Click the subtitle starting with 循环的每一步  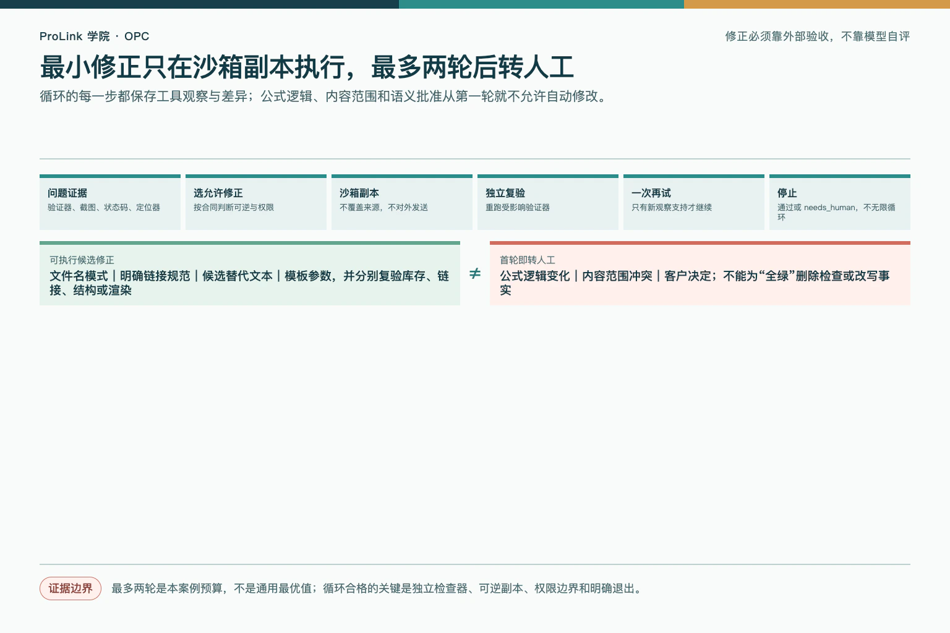[325, 96]
